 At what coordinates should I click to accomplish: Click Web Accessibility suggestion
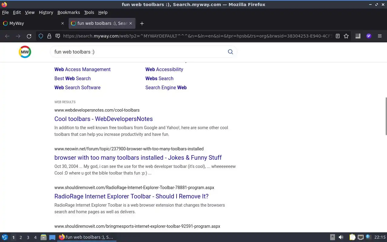pos(164,69)
